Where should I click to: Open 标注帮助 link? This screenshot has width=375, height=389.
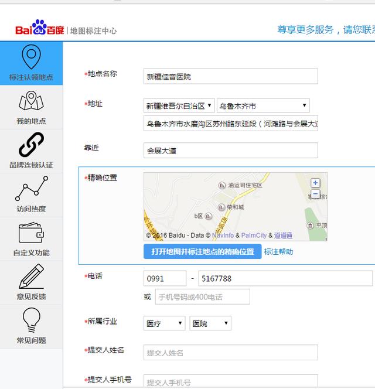point(278,252)
